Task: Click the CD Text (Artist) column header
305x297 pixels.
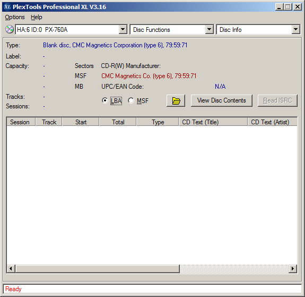Action: 273,122
